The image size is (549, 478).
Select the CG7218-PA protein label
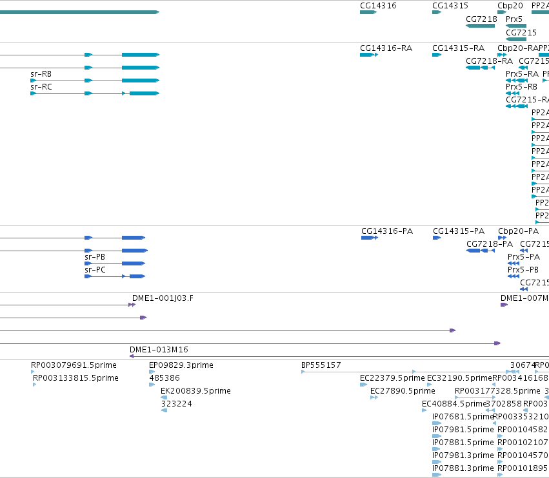pyautogui.click(x=490, y=244)
